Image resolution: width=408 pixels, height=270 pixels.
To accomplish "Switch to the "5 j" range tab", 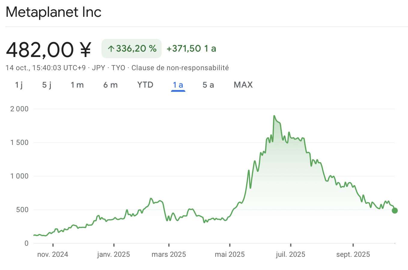I will coord(47,85).
